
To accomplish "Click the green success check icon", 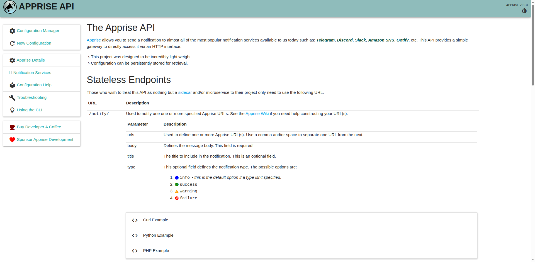I will [177, 185].
